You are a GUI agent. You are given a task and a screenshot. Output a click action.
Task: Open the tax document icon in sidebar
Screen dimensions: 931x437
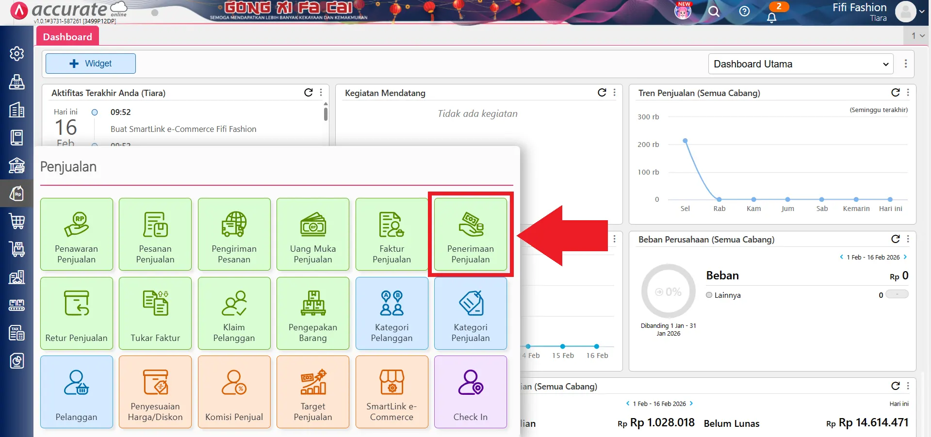17,333
